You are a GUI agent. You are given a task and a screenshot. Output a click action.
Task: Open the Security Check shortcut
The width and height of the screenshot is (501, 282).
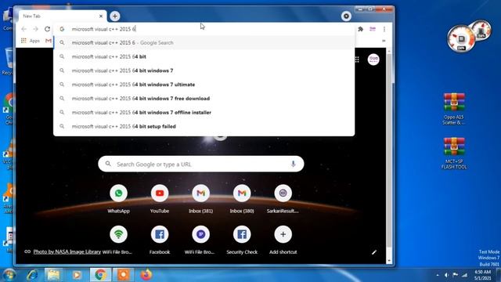click(x=242, y=239)
